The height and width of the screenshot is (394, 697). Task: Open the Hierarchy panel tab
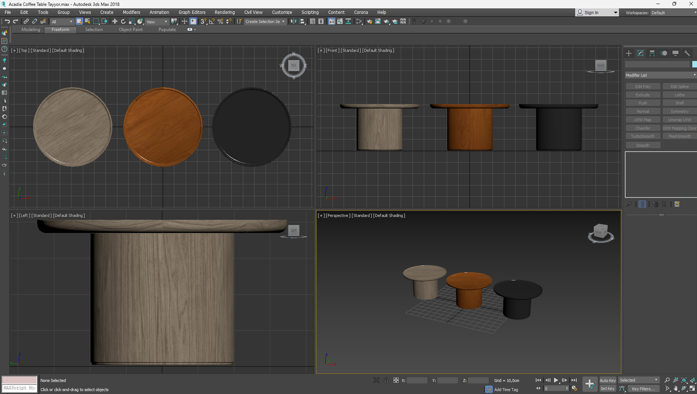[x=652, y=53]
